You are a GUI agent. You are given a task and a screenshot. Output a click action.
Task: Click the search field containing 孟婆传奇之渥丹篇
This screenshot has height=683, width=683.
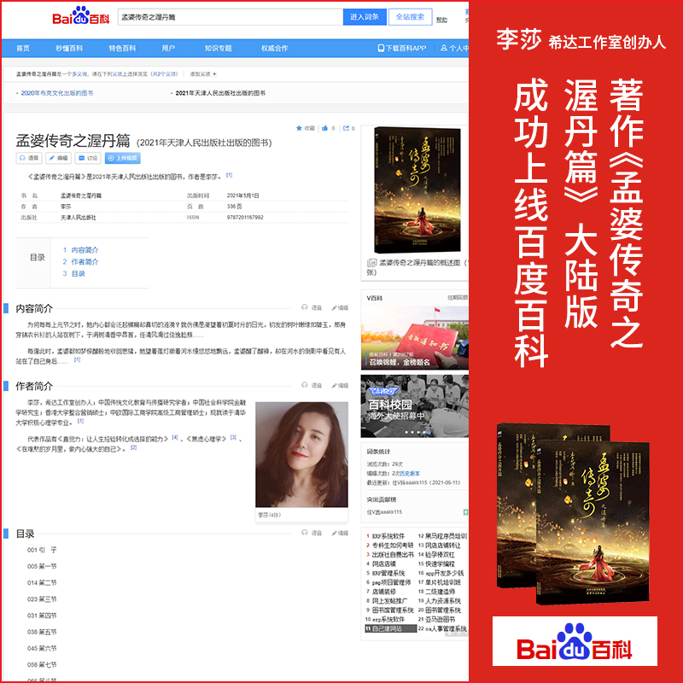pyautogui.click(x=229, y=17)
